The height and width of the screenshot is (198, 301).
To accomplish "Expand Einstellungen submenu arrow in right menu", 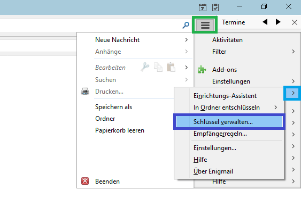I will tap(293, 81).
